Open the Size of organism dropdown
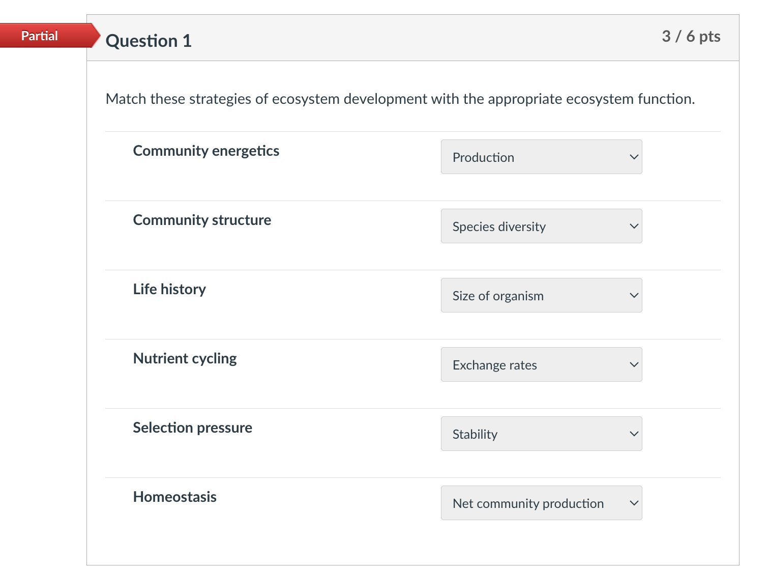The image size is (769, 568). [x=541, y=295]
